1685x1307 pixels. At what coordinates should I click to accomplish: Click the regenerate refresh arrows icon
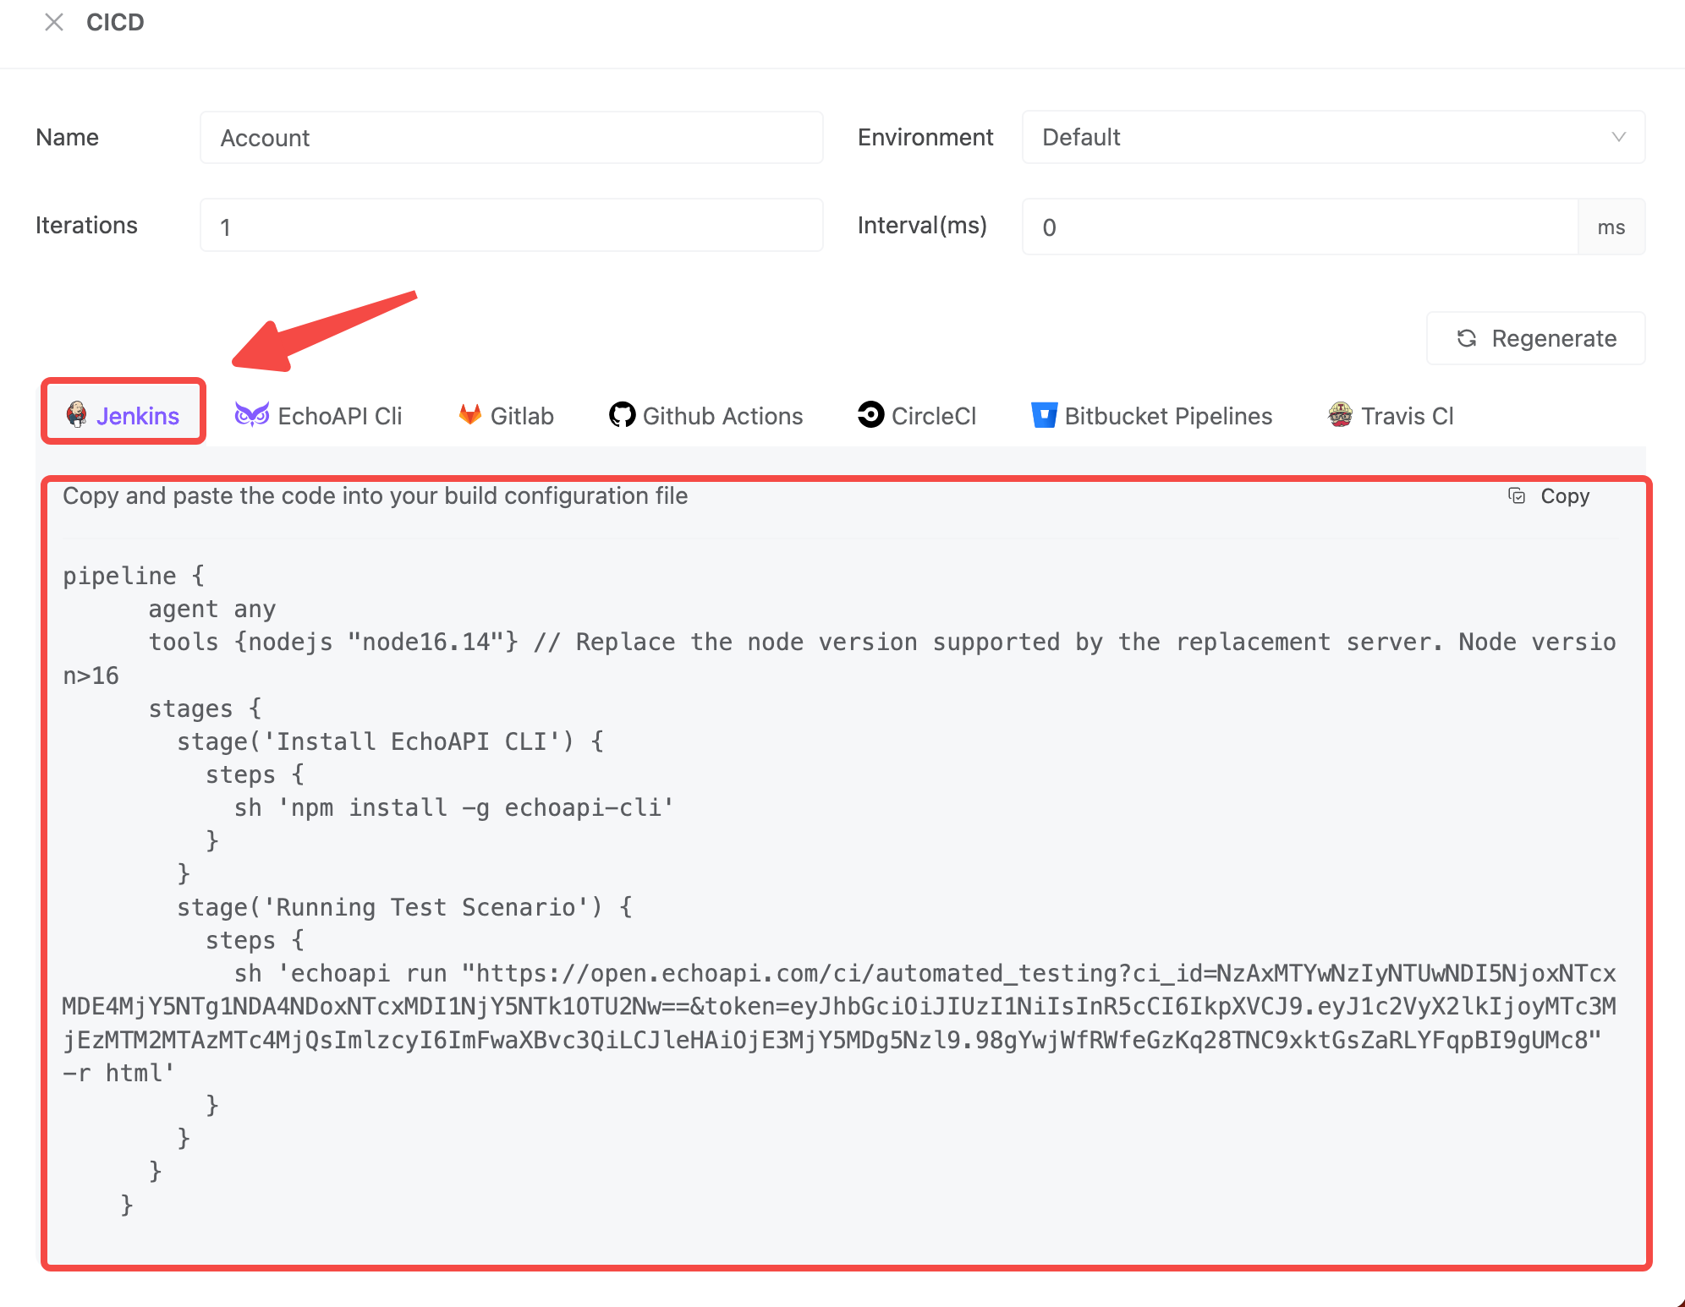(x=1467, y=338)
